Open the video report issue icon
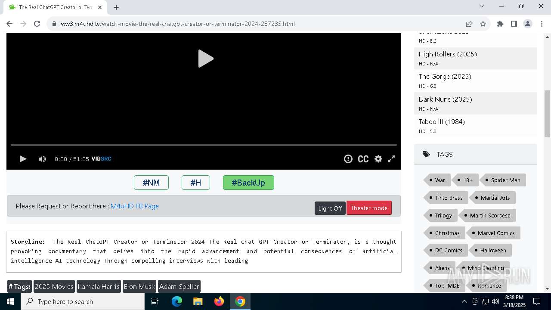 click(x=348, y=159)
